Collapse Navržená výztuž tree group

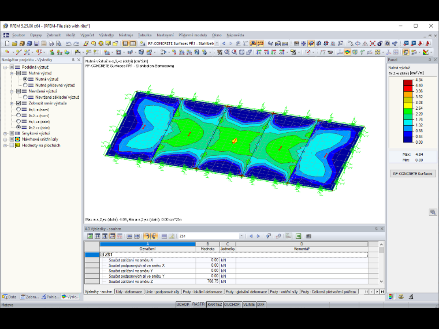(x=12, y=91)
